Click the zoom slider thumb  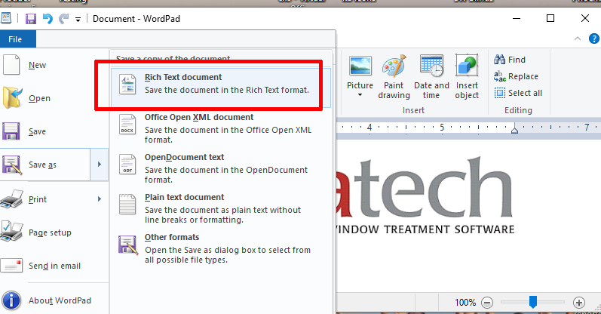(533, 302)
